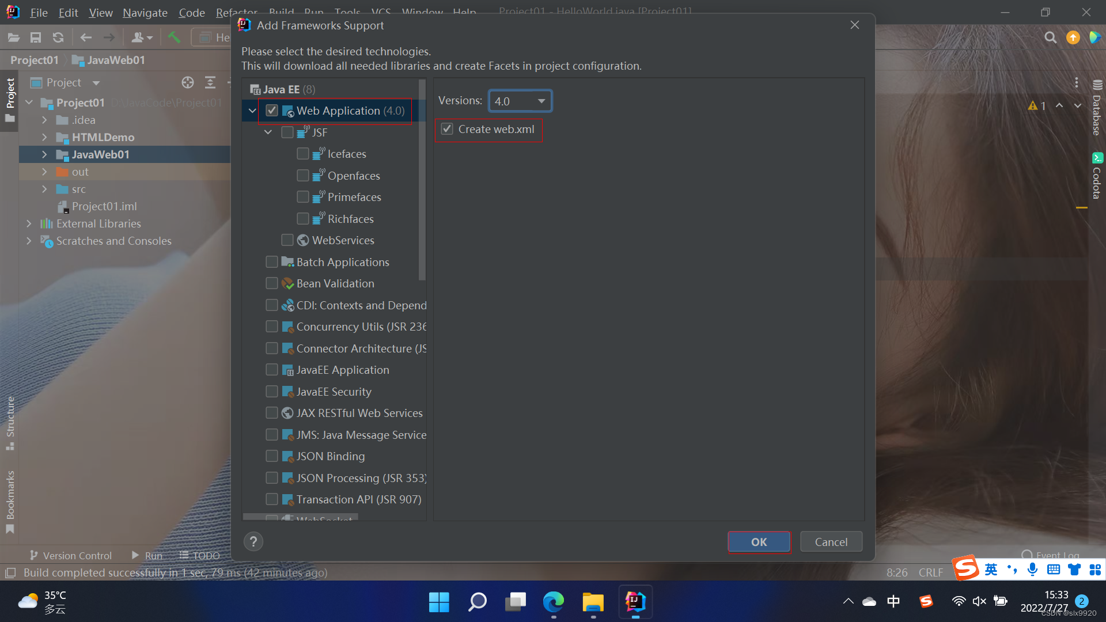1106x622 pixels.
Task: Open Microsoft Edge from the taskbar
Action: pos(554,602)
